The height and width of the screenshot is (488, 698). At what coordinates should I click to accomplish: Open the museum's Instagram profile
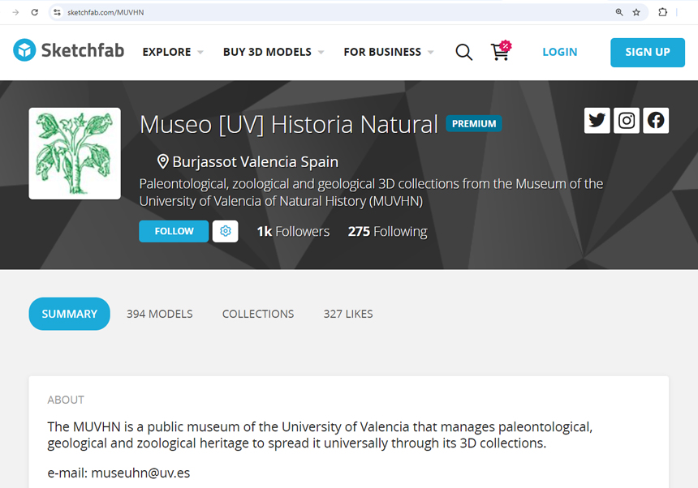point(627,121)
